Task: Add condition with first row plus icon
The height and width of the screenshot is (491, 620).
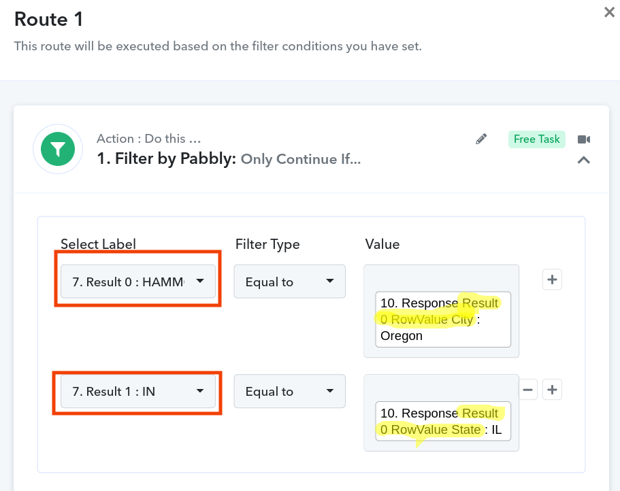Action: 552,280
